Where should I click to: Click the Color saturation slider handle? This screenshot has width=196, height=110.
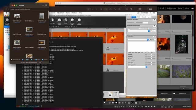[151, 65]
